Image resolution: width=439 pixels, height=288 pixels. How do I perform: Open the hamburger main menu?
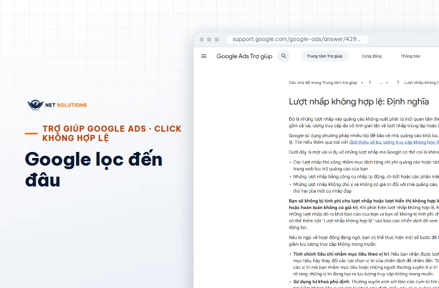pos(204,56)
